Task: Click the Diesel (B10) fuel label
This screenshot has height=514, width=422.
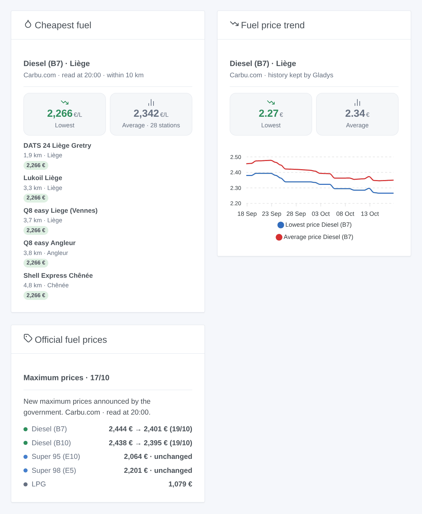Action: tap(51, 443)
